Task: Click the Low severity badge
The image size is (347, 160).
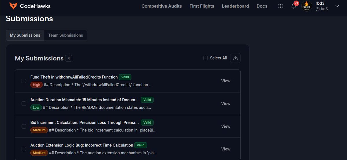Action: [36, 107]
